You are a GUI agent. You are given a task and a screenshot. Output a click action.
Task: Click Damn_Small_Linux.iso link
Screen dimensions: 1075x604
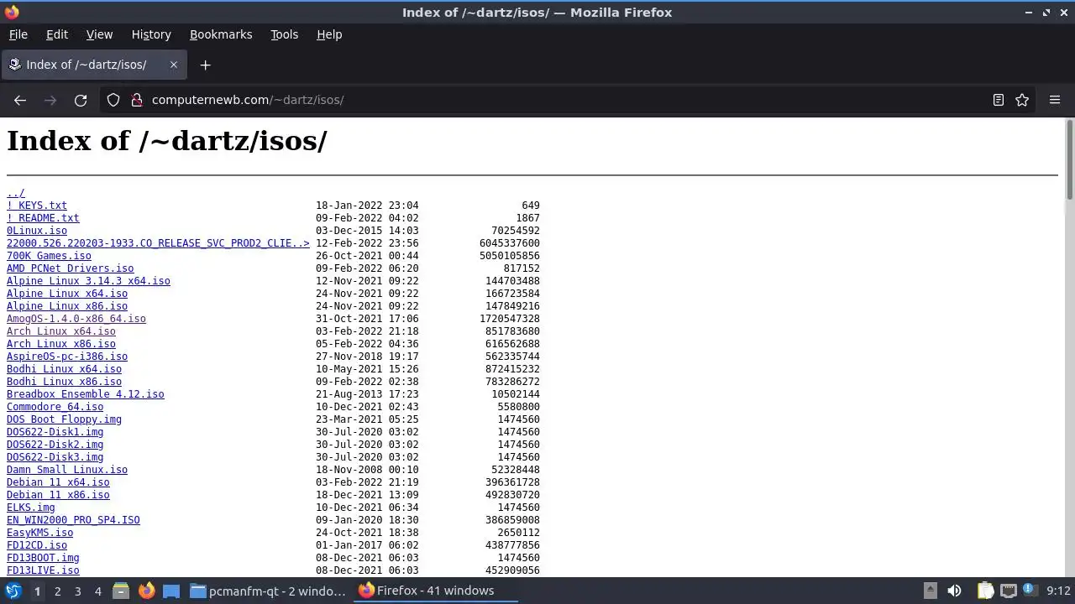click(67, 470)
